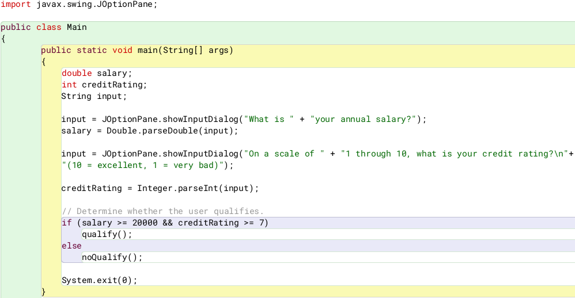The height and width of the screenshot is (298, 575).
Task: Click the if condition with salary >= 20000
Action: 165,223
